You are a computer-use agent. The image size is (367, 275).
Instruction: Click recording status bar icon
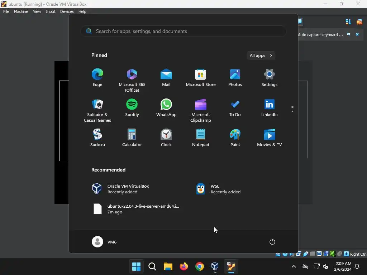click(x=326, y=254)
